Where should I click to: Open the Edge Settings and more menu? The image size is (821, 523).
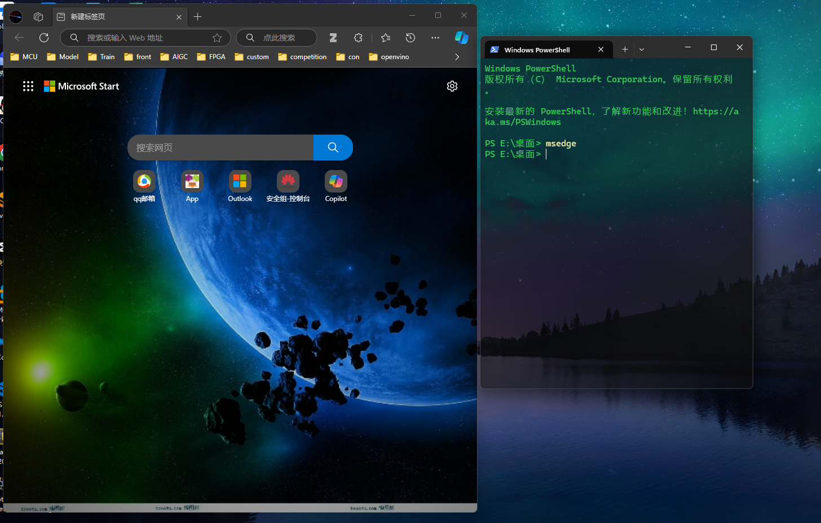coord(435,38)
